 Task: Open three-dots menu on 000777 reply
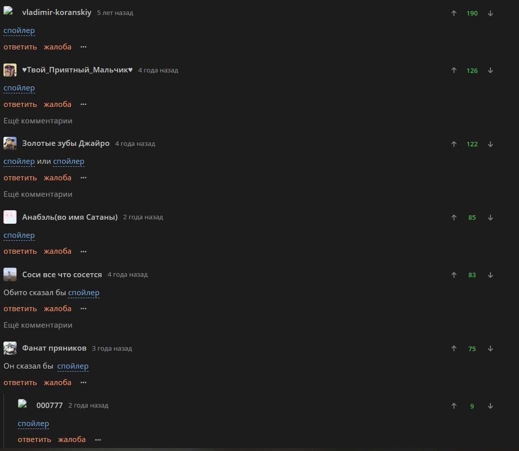(x=98, y=440)
